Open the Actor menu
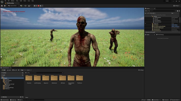 [29, 1]
